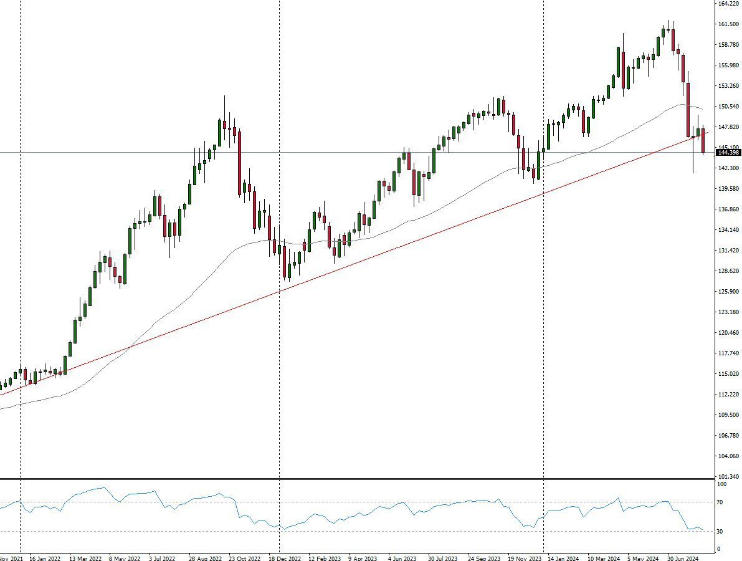Click the 5 May 2024 date label
742x561 pixels.
click(643, 559)
